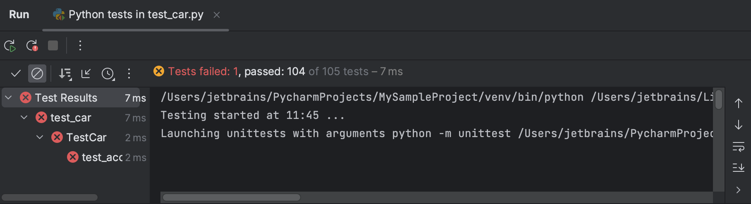Screen dimensions: 751x204
Task: Open the run toolbar more-options menu
Action: pos(80,45)
